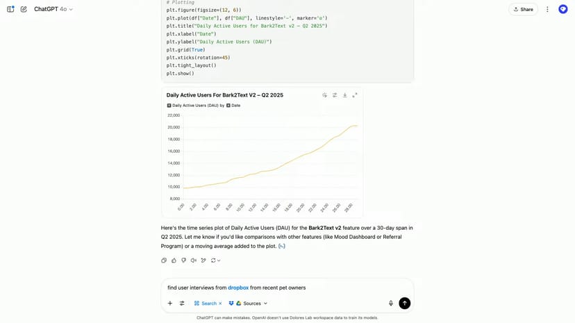Remove the Search tool chip
The image size is (575, 323).
point(220,304)
